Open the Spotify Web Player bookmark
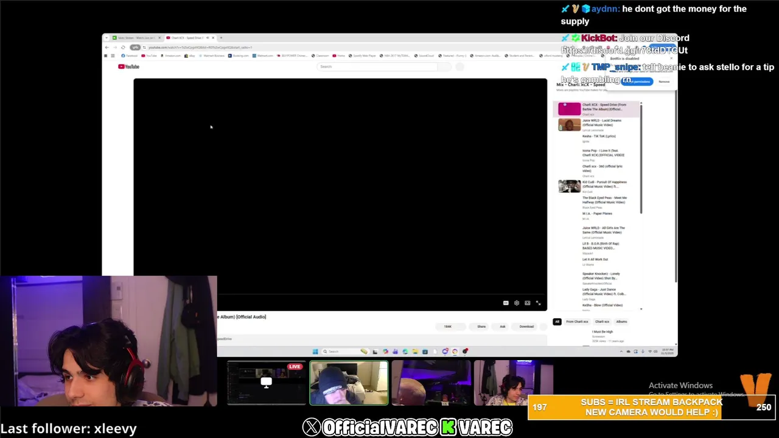The width and height of the screenshot is (779, 438). [x=362, y=55]
